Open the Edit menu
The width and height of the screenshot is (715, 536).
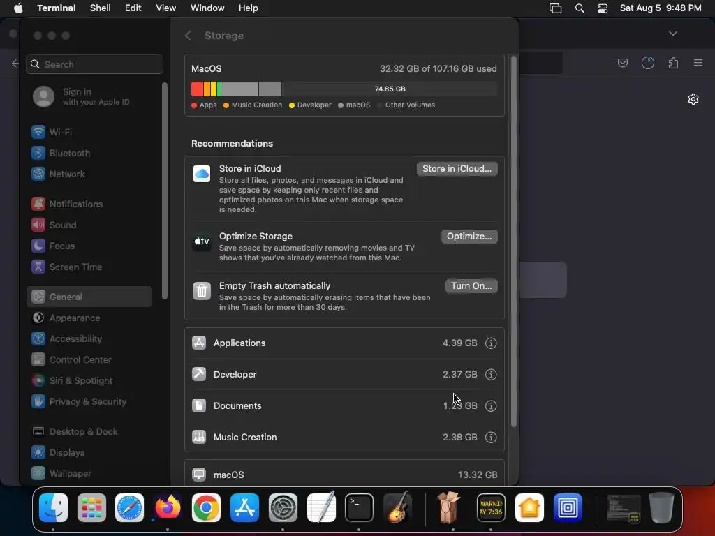[x=133, y=8]
